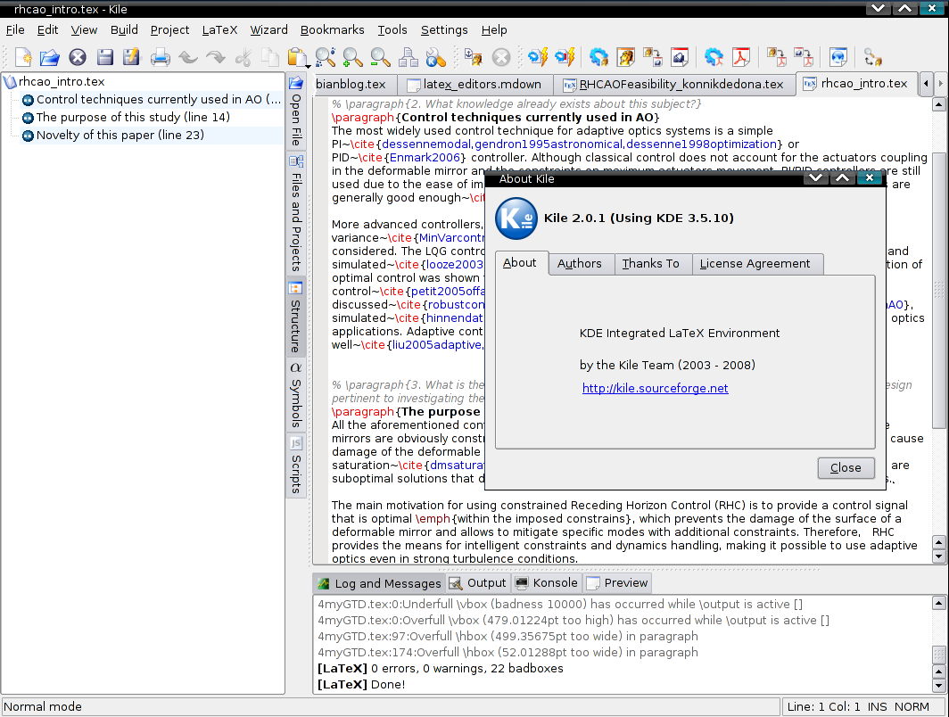Click the second gear-with-lightning build icon

pyautogui.click(x=565, y=57)
